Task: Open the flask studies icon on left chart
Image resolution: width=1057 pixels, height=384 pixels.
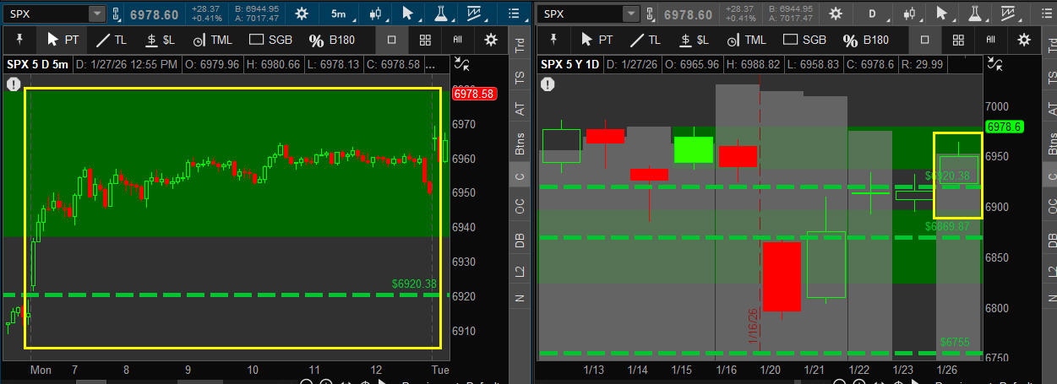Action: click(x=441, y=14)
